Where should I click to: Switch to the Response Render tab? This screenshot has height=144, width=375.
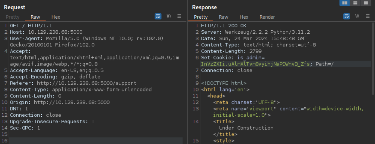pos(267,17)
